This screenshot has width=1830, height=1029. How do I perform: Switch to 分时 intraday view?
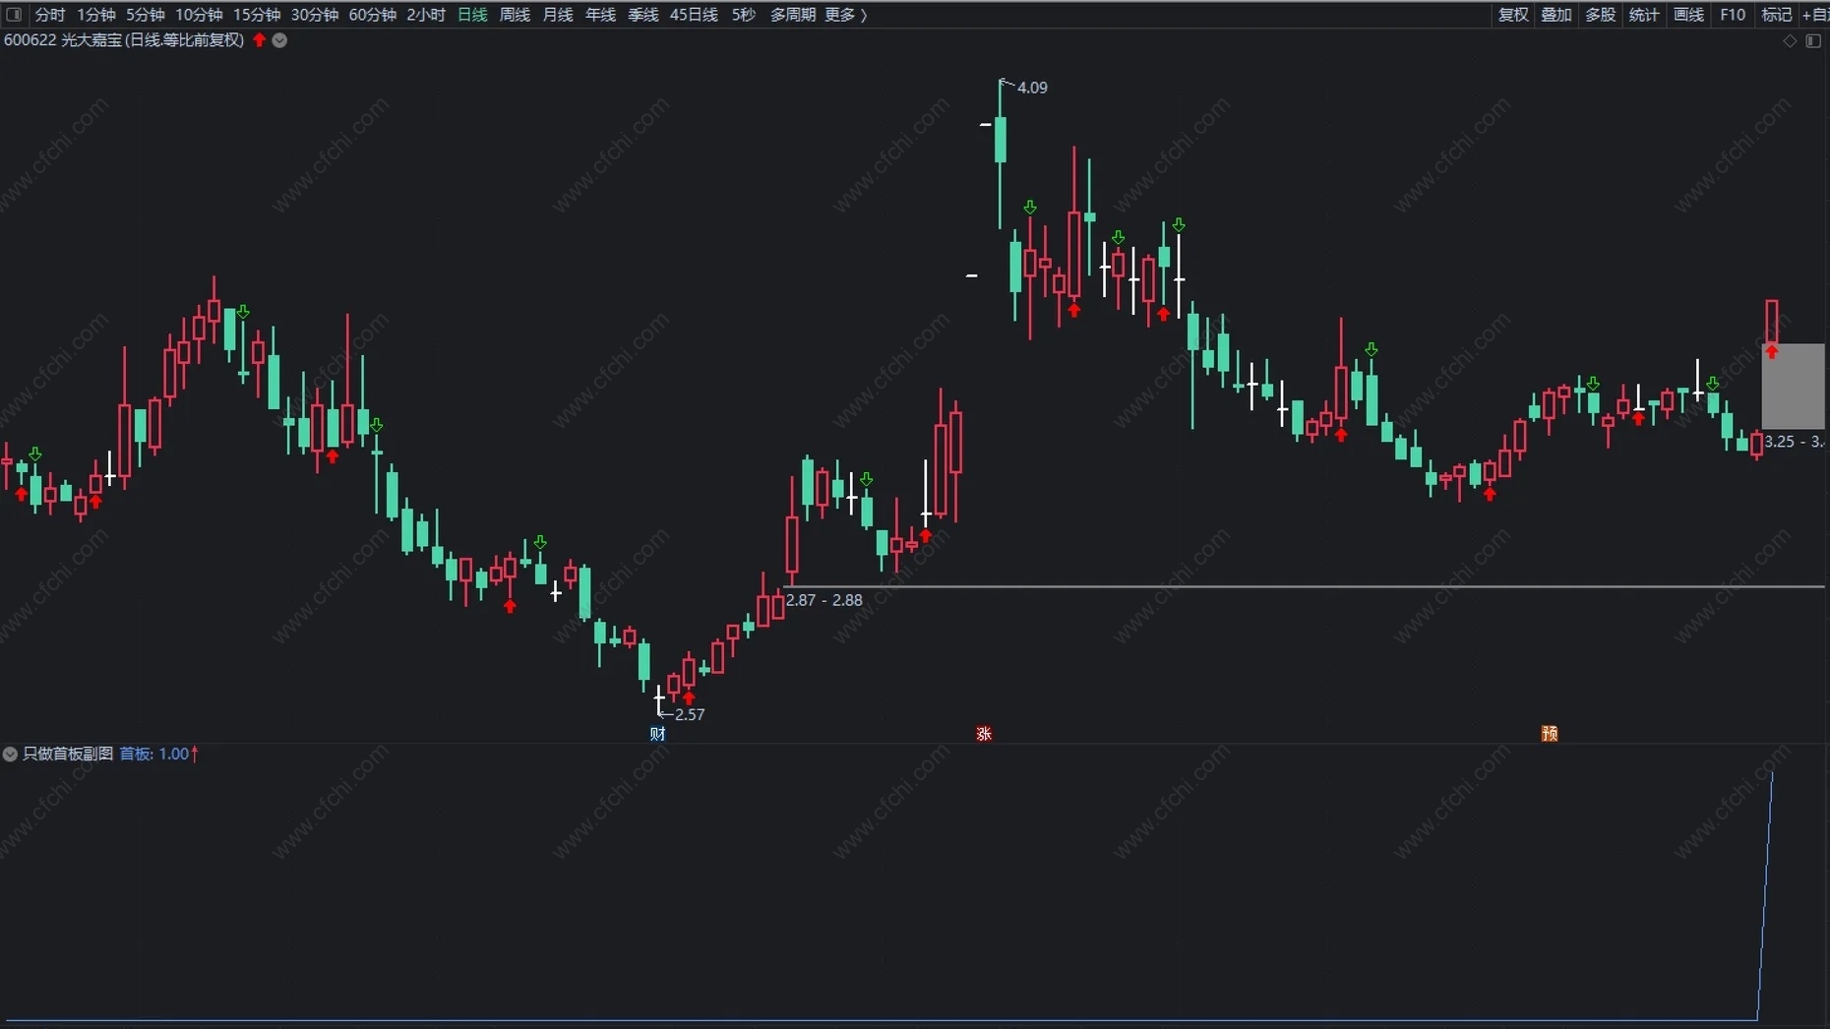tap(49, 15)
